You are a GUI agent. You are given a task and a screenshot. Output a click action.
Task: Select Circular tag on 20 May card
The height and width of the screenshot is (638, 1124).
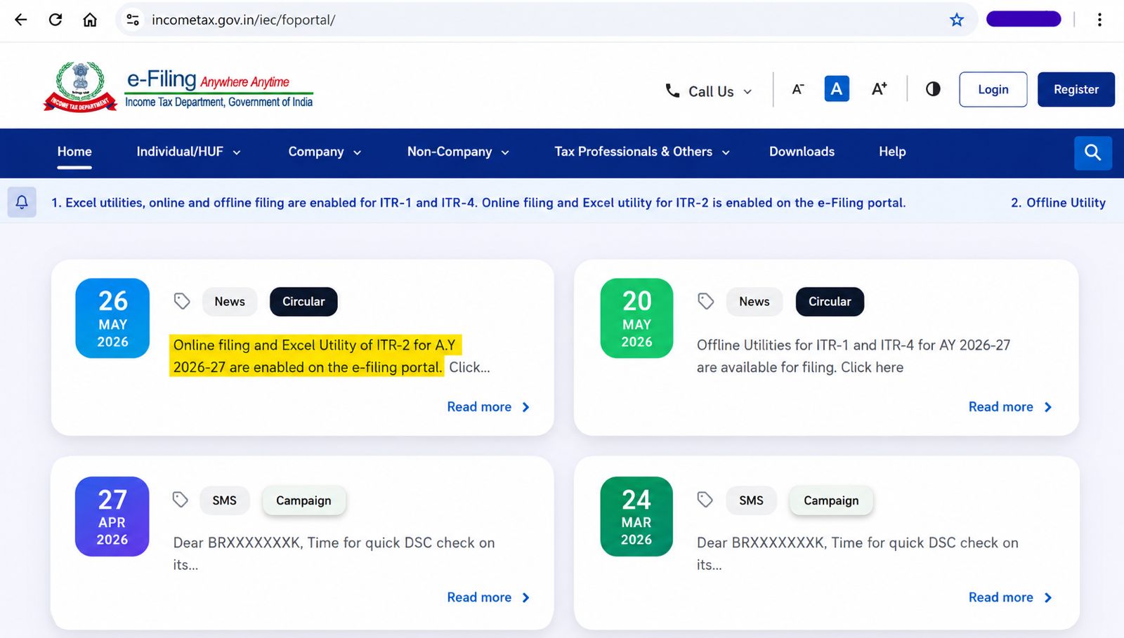click(x=830, y=301)
